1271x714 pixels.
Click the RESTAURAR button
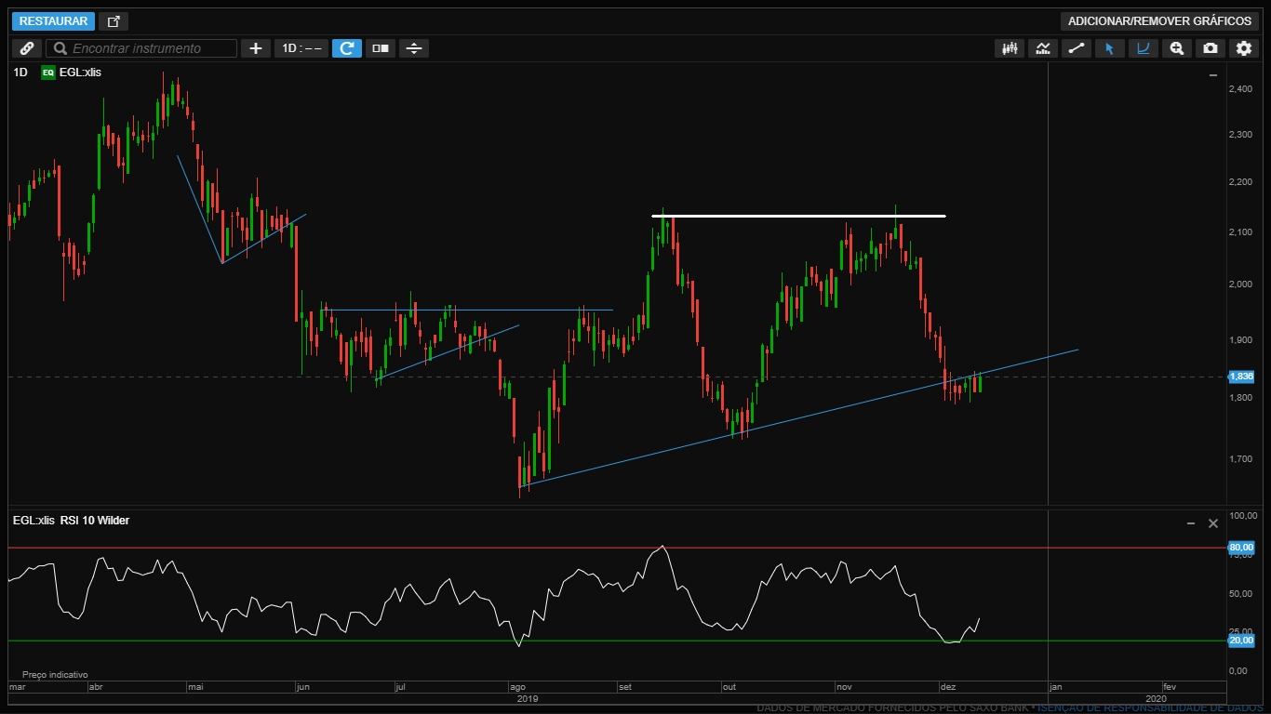click(53, 21)
